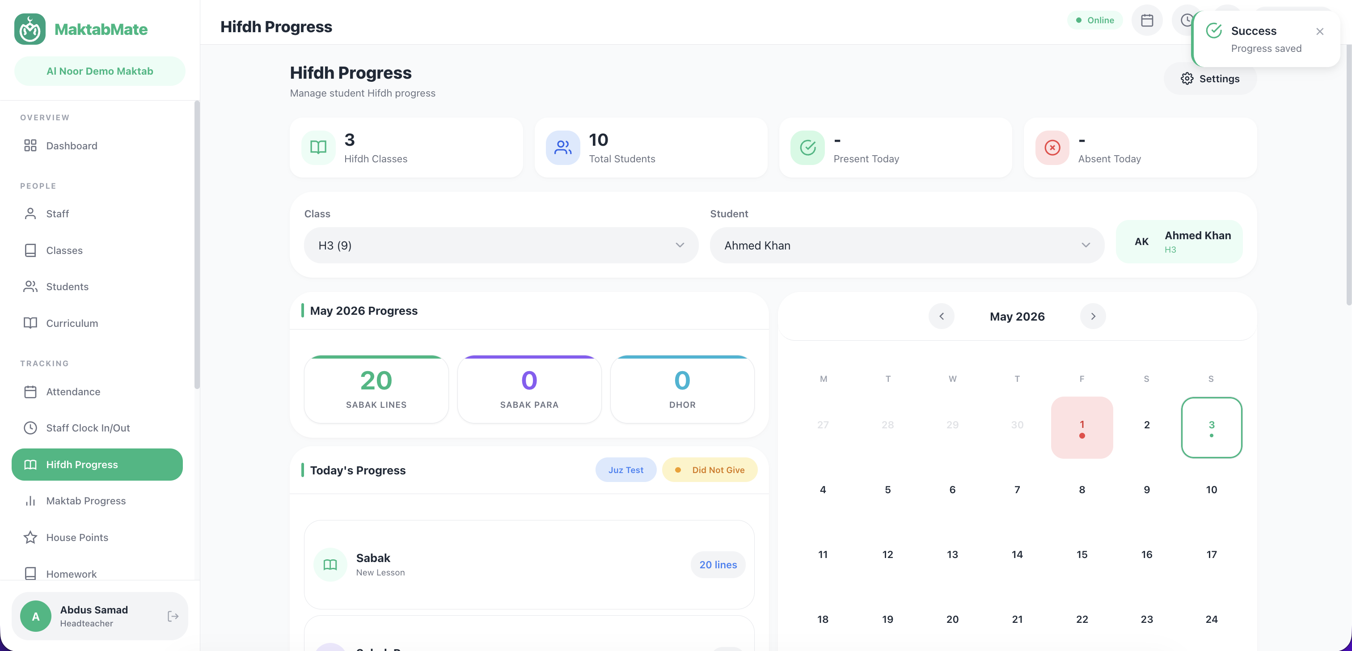The width and height of the screenshot is (1352, 651).
Task: Open the Student dropdown showing Ahmed Khan
Action: click(907, 245)
